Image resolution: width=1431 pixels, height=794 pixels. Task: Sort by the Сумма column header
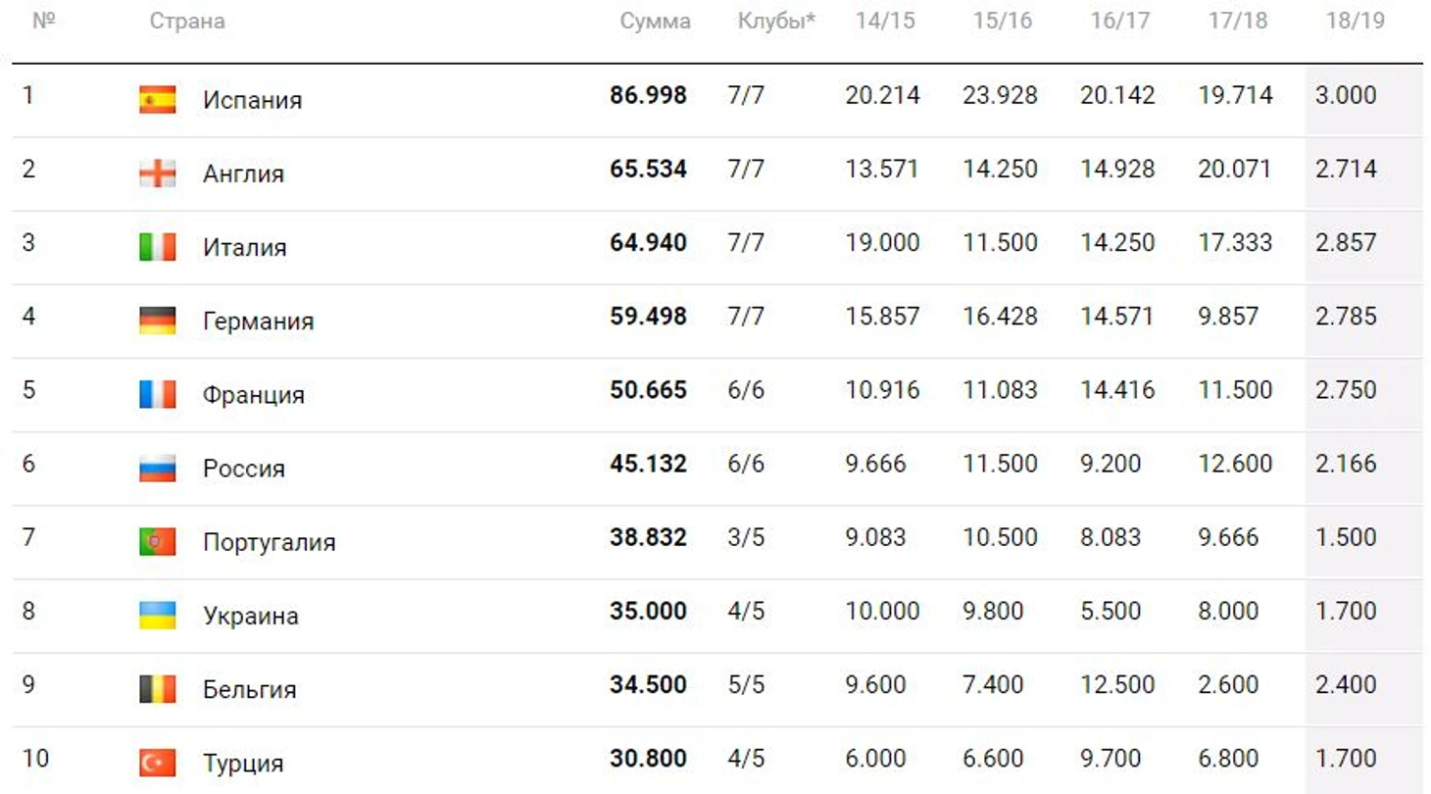(656, 21)
